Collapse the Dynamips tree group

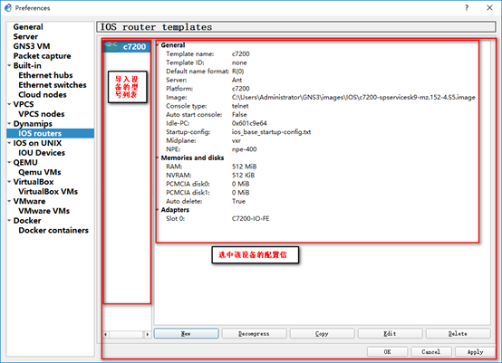[x=9, y=123]
